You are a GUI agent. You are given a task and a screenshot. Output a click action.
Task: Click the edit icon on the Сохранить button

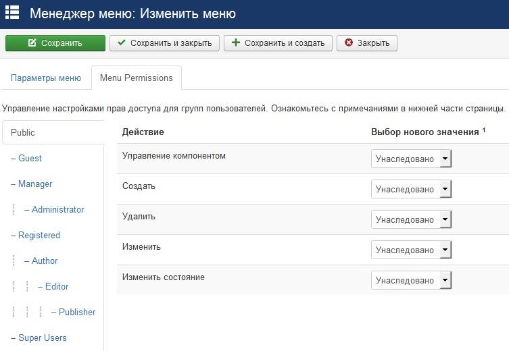coord(32,43)
